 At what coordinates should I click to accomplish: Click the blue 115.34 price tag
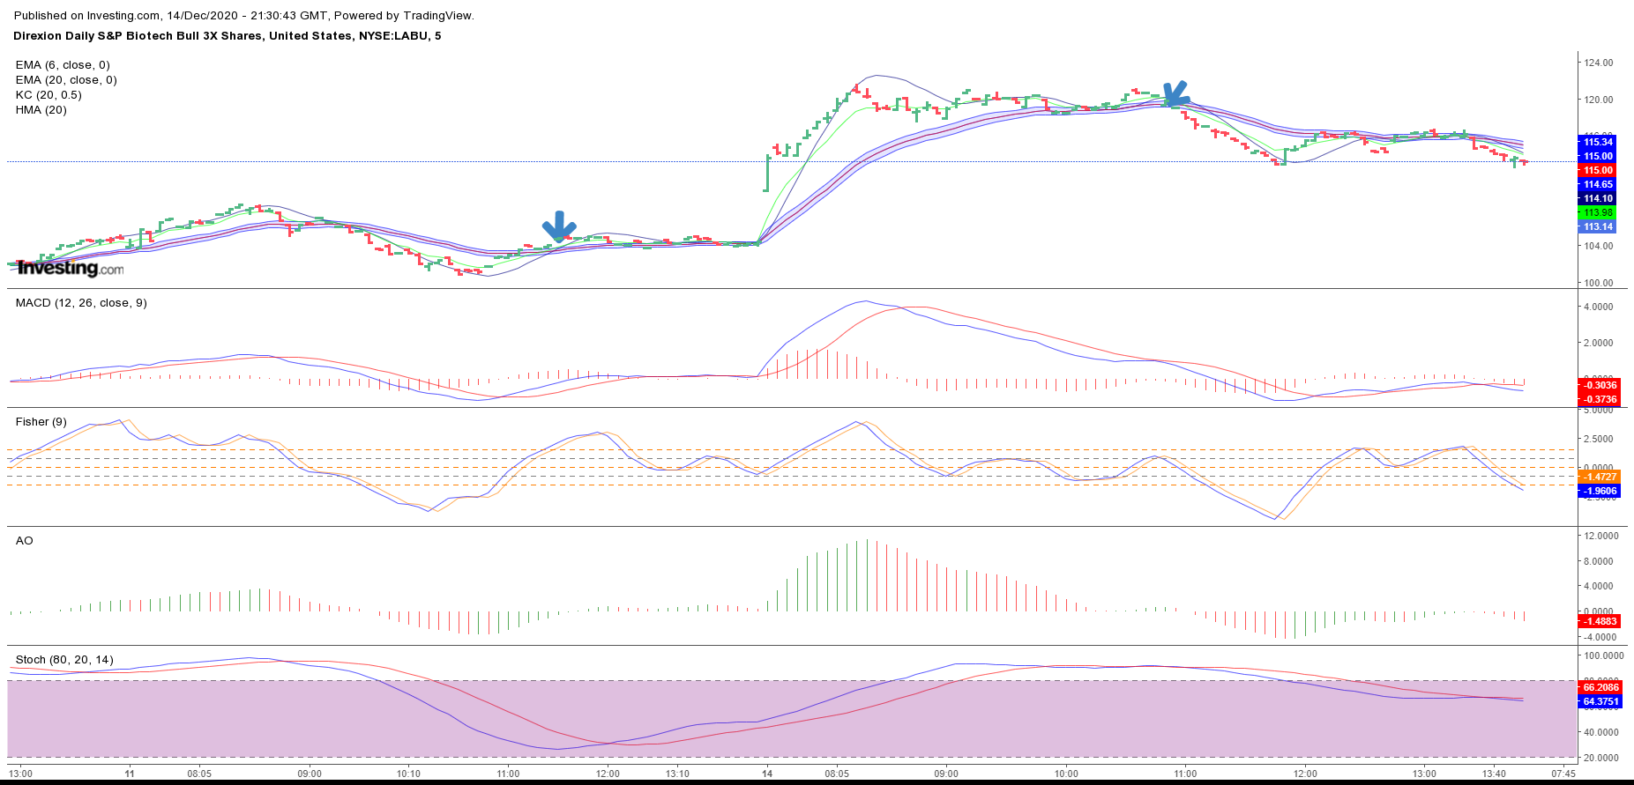click(1598, 142)
